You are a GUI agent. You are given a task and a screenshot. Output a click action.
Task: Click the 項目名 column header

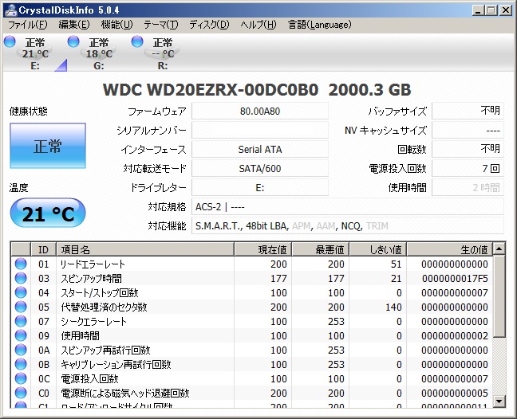tap(145, 249)
